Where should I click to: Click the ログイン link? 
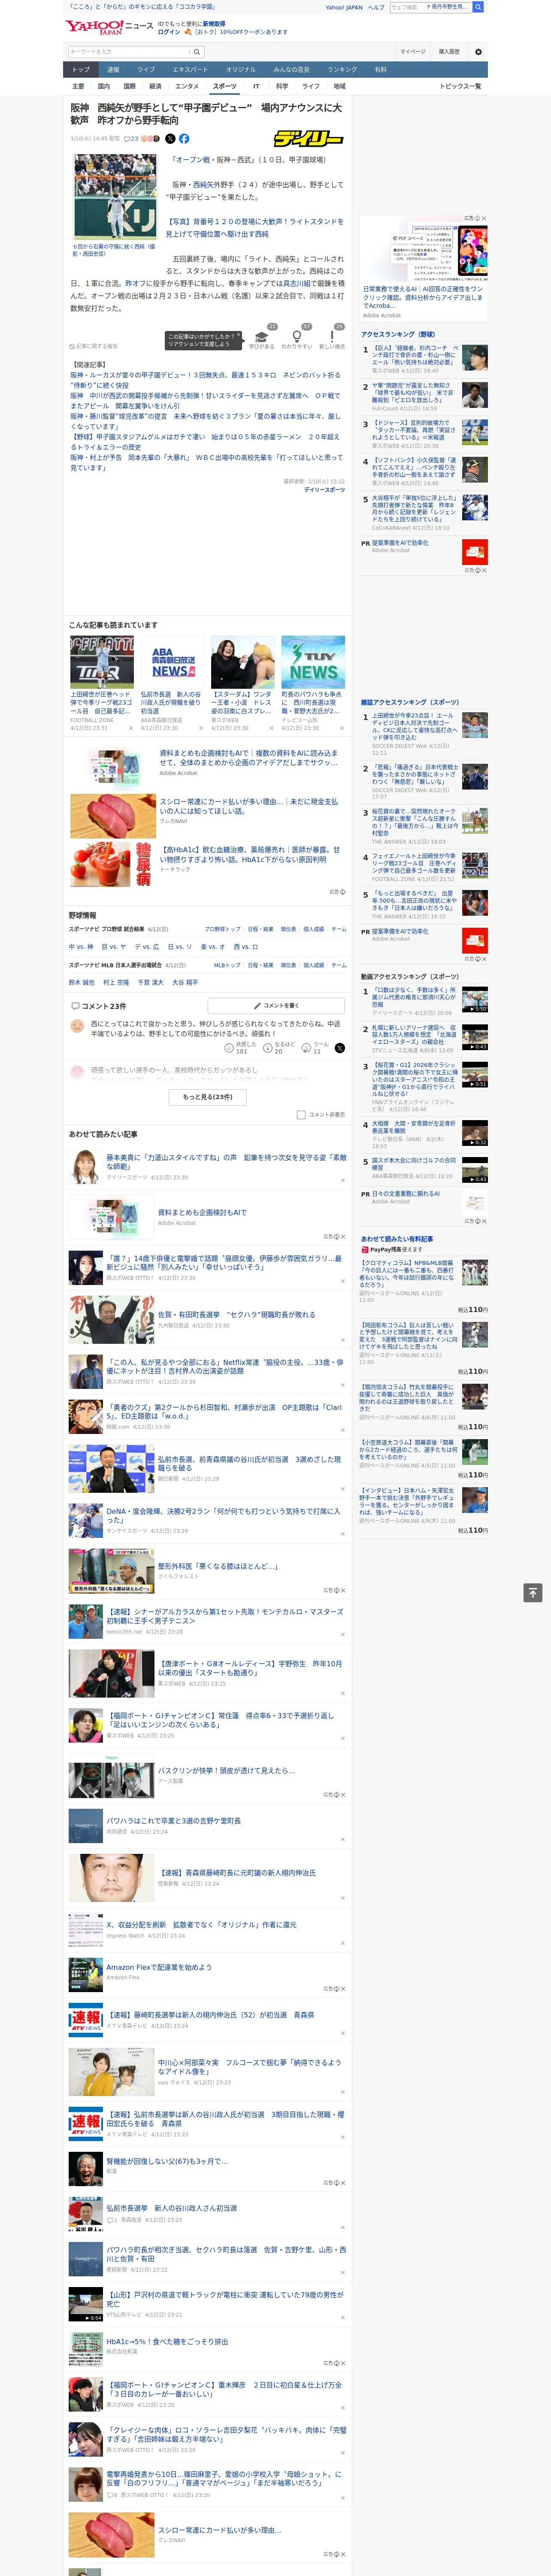[169, 32]
